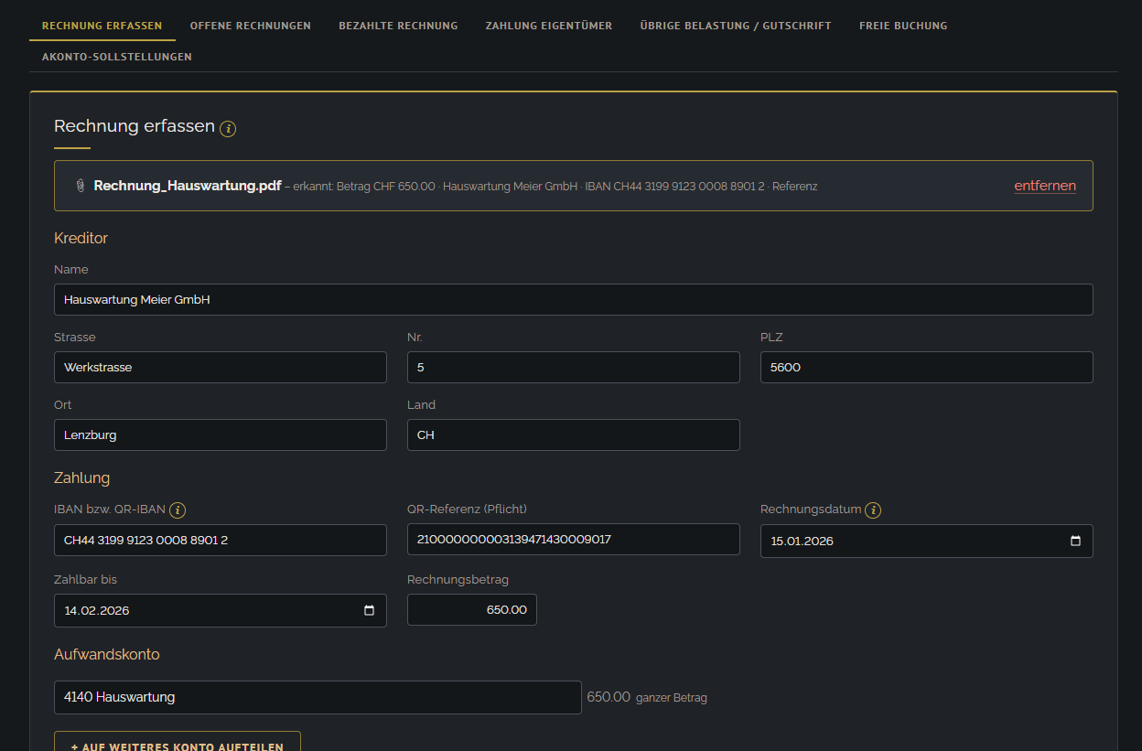Click the Zahlbar bis date value 14.02.2026
This screenshot has width=1142, height=751.
coord(96,610)
